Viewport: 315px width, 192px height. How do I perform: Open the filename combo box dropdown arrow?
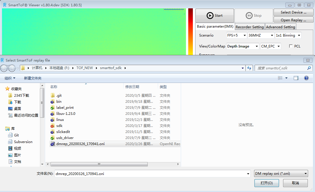[248, 174]
